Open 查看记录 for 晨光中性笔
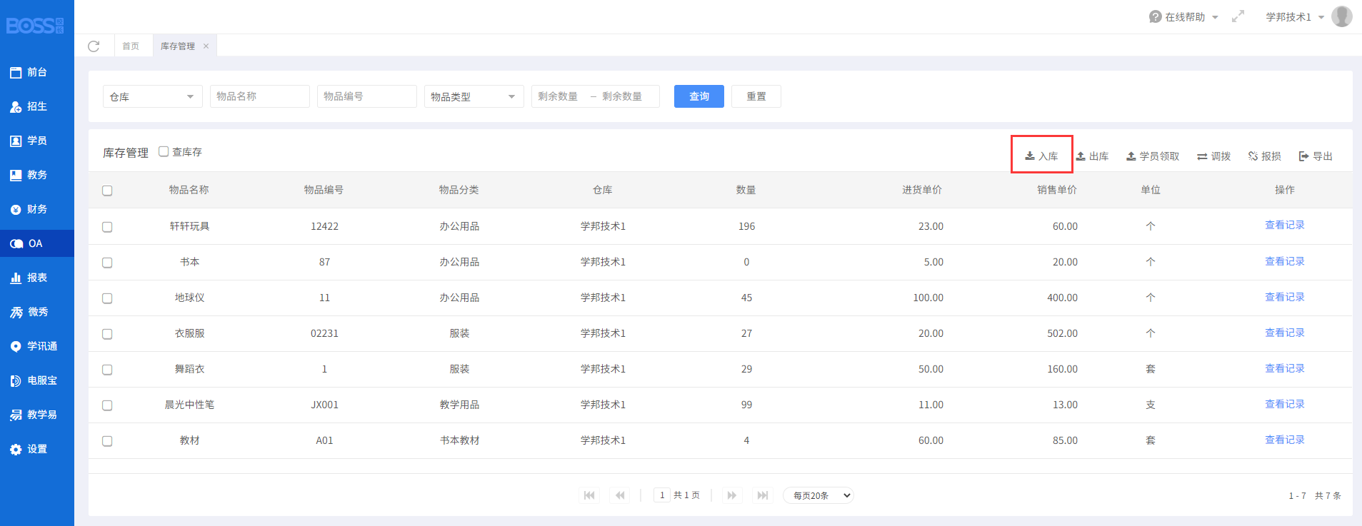This screenshot has width=1362, height=526. tap(1284, 404)
